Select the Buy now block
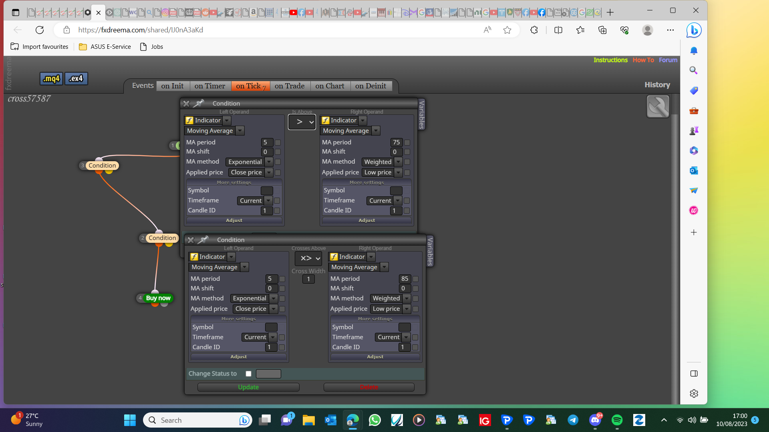 coord(158,298)
